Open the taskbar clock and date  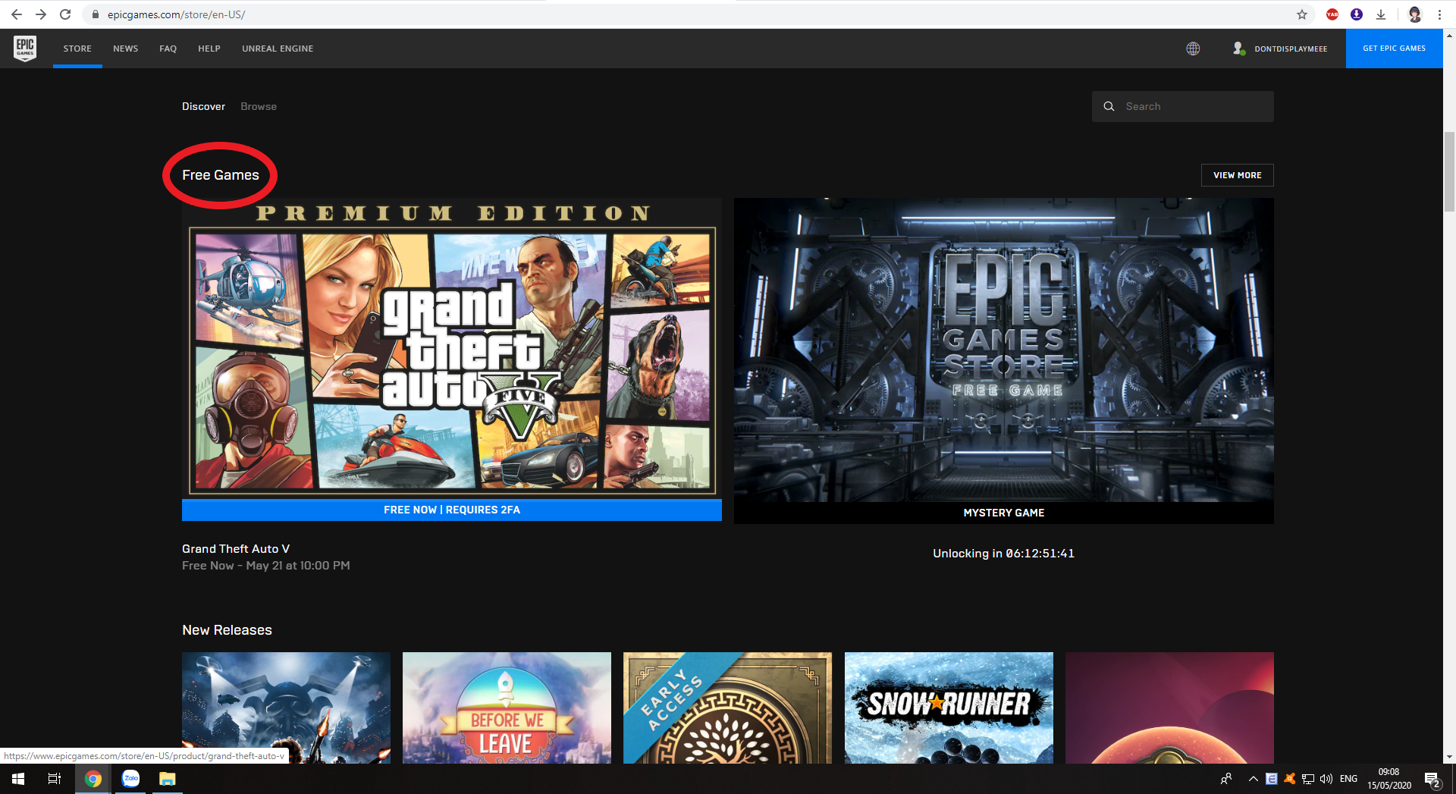pyautogui.click(x=1389, y=779)
